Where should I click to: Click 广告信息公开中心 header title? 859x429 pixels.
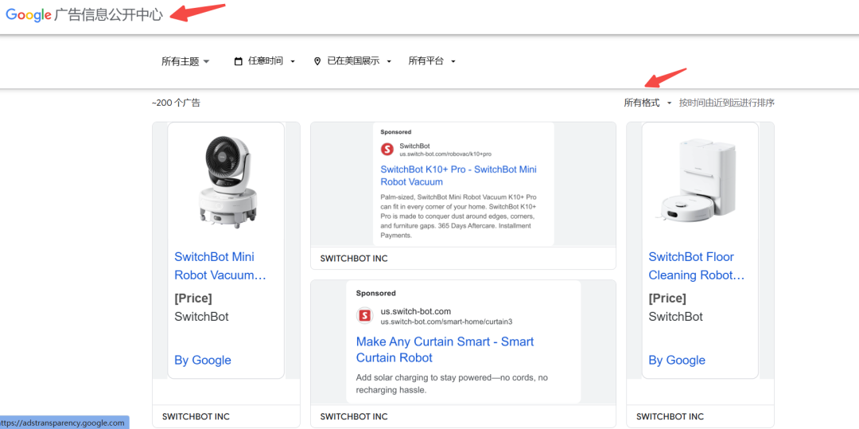click(109, 15)
